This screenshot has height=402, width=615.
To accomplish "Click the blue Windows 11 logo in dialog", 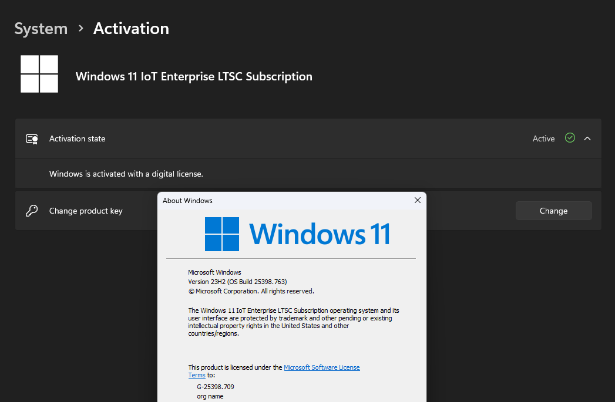I will pos(297,234).
